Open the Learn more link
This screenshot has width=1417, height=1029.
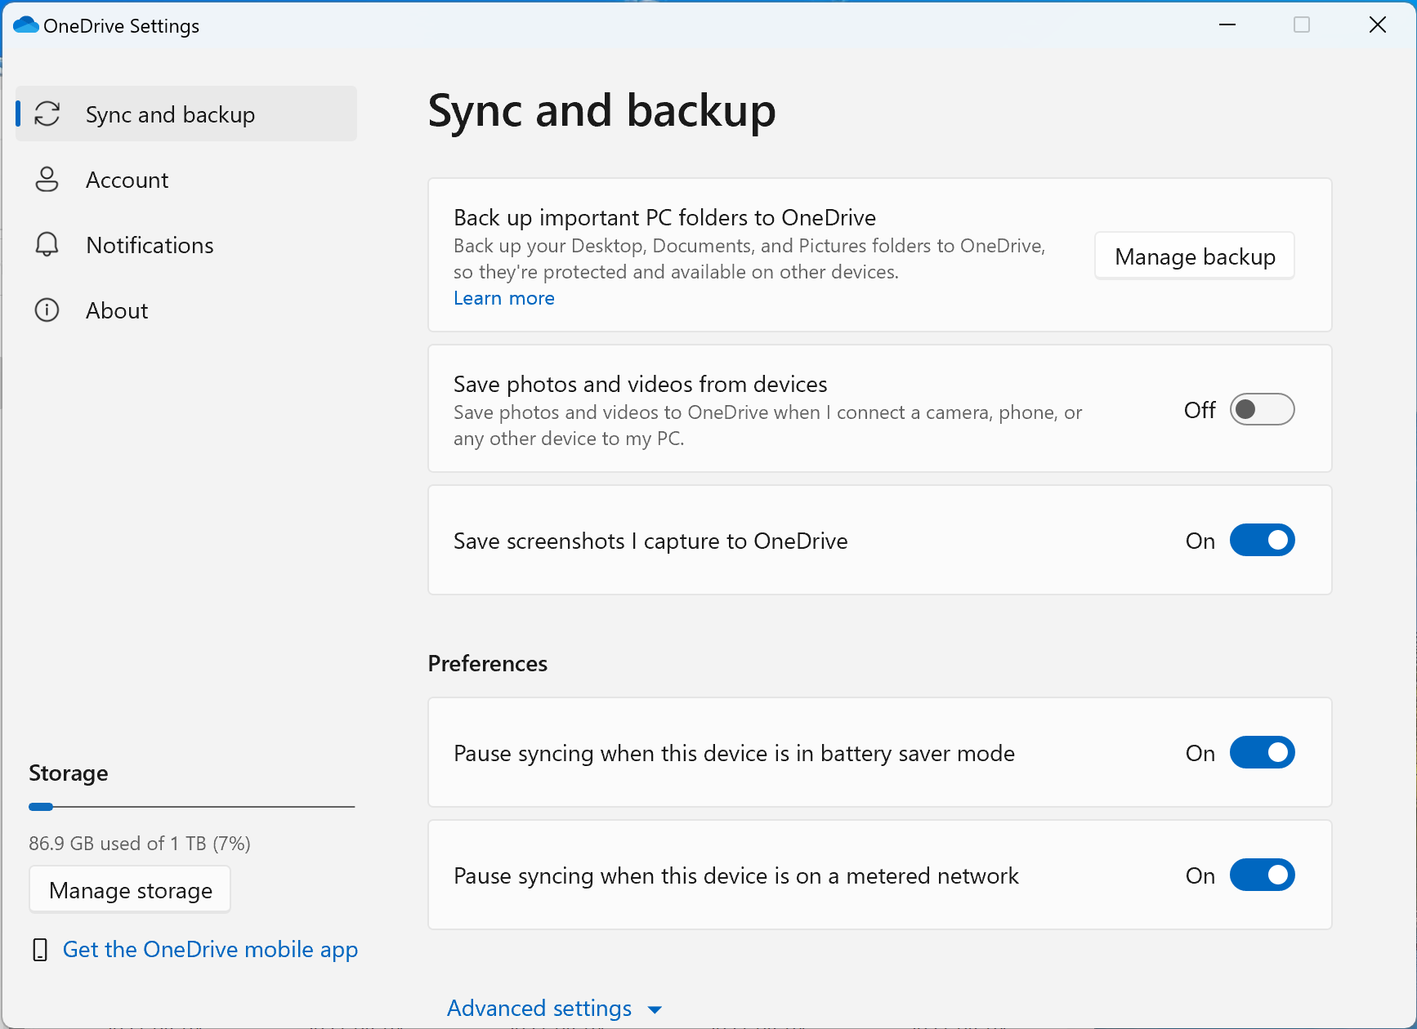[x=504, y=298]
